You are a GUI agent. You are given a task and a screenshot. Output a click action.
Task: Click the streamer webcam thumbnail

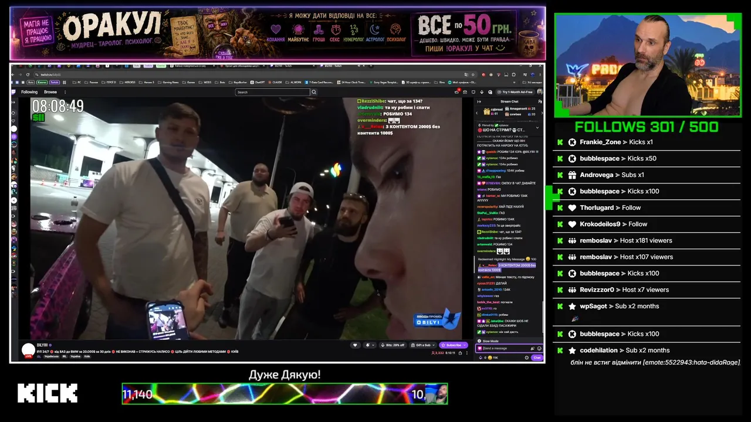(x=648, y=64)
